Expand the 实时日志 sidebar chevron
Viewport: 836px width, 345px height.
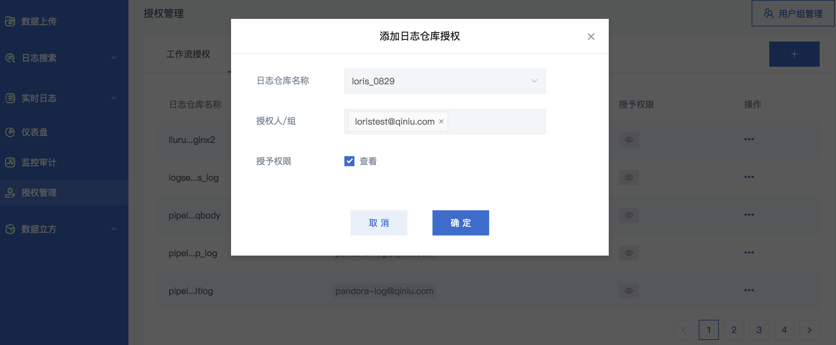(x=114, y=98)
